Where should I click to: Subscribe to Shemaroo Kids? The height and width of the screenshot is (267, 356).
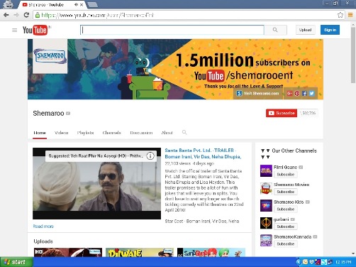(x=286, y=209)
